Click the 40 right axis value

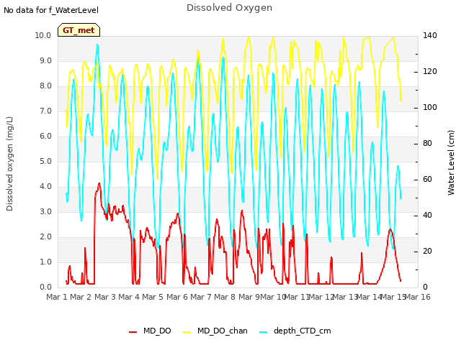pos(427,216)
